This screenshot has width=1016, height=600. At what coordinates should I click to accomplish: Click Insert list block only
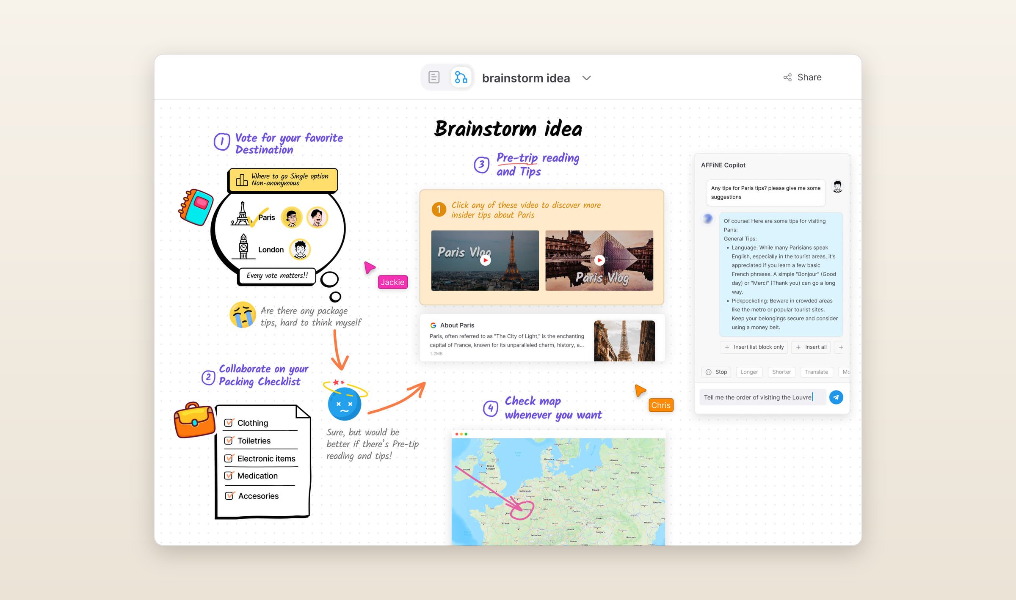[754, 347]
